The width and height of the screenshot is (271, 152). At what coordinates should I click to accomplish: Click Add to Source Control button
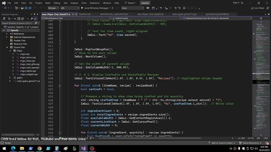coord(222,143)
